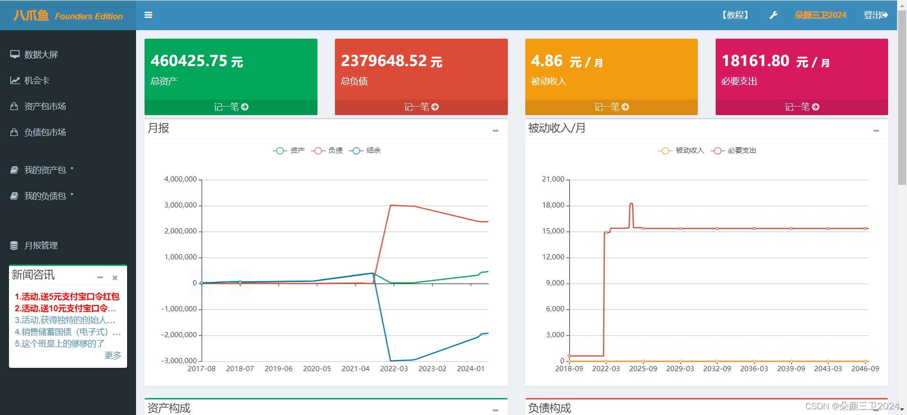Click 记一笔 under 必要支出 card

coord(797,107)
